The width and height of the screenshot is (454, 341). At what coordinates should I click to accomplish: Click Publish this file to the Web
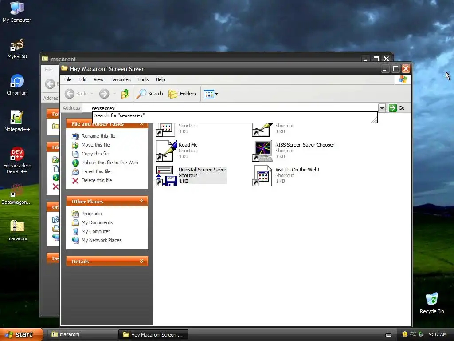click(110, 163)
